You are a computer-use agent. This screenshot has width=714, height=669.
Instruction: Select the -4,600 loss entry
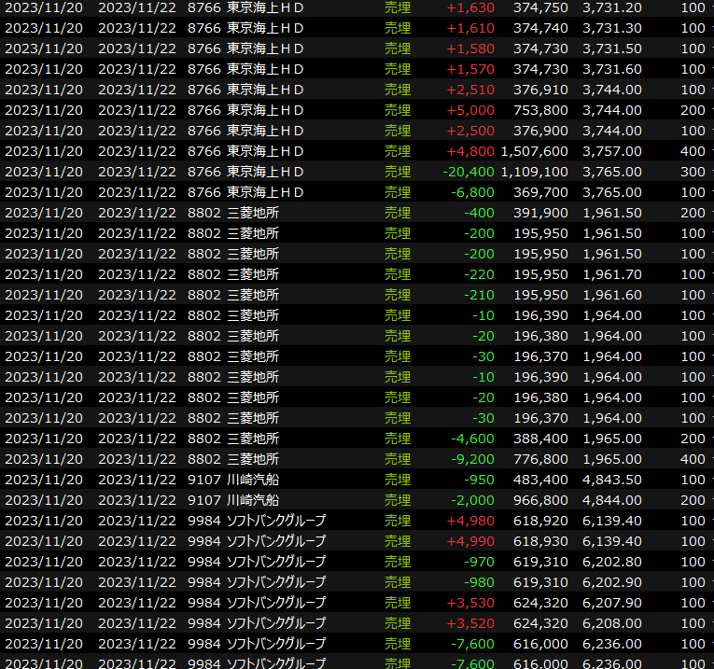tap(473, 439)
